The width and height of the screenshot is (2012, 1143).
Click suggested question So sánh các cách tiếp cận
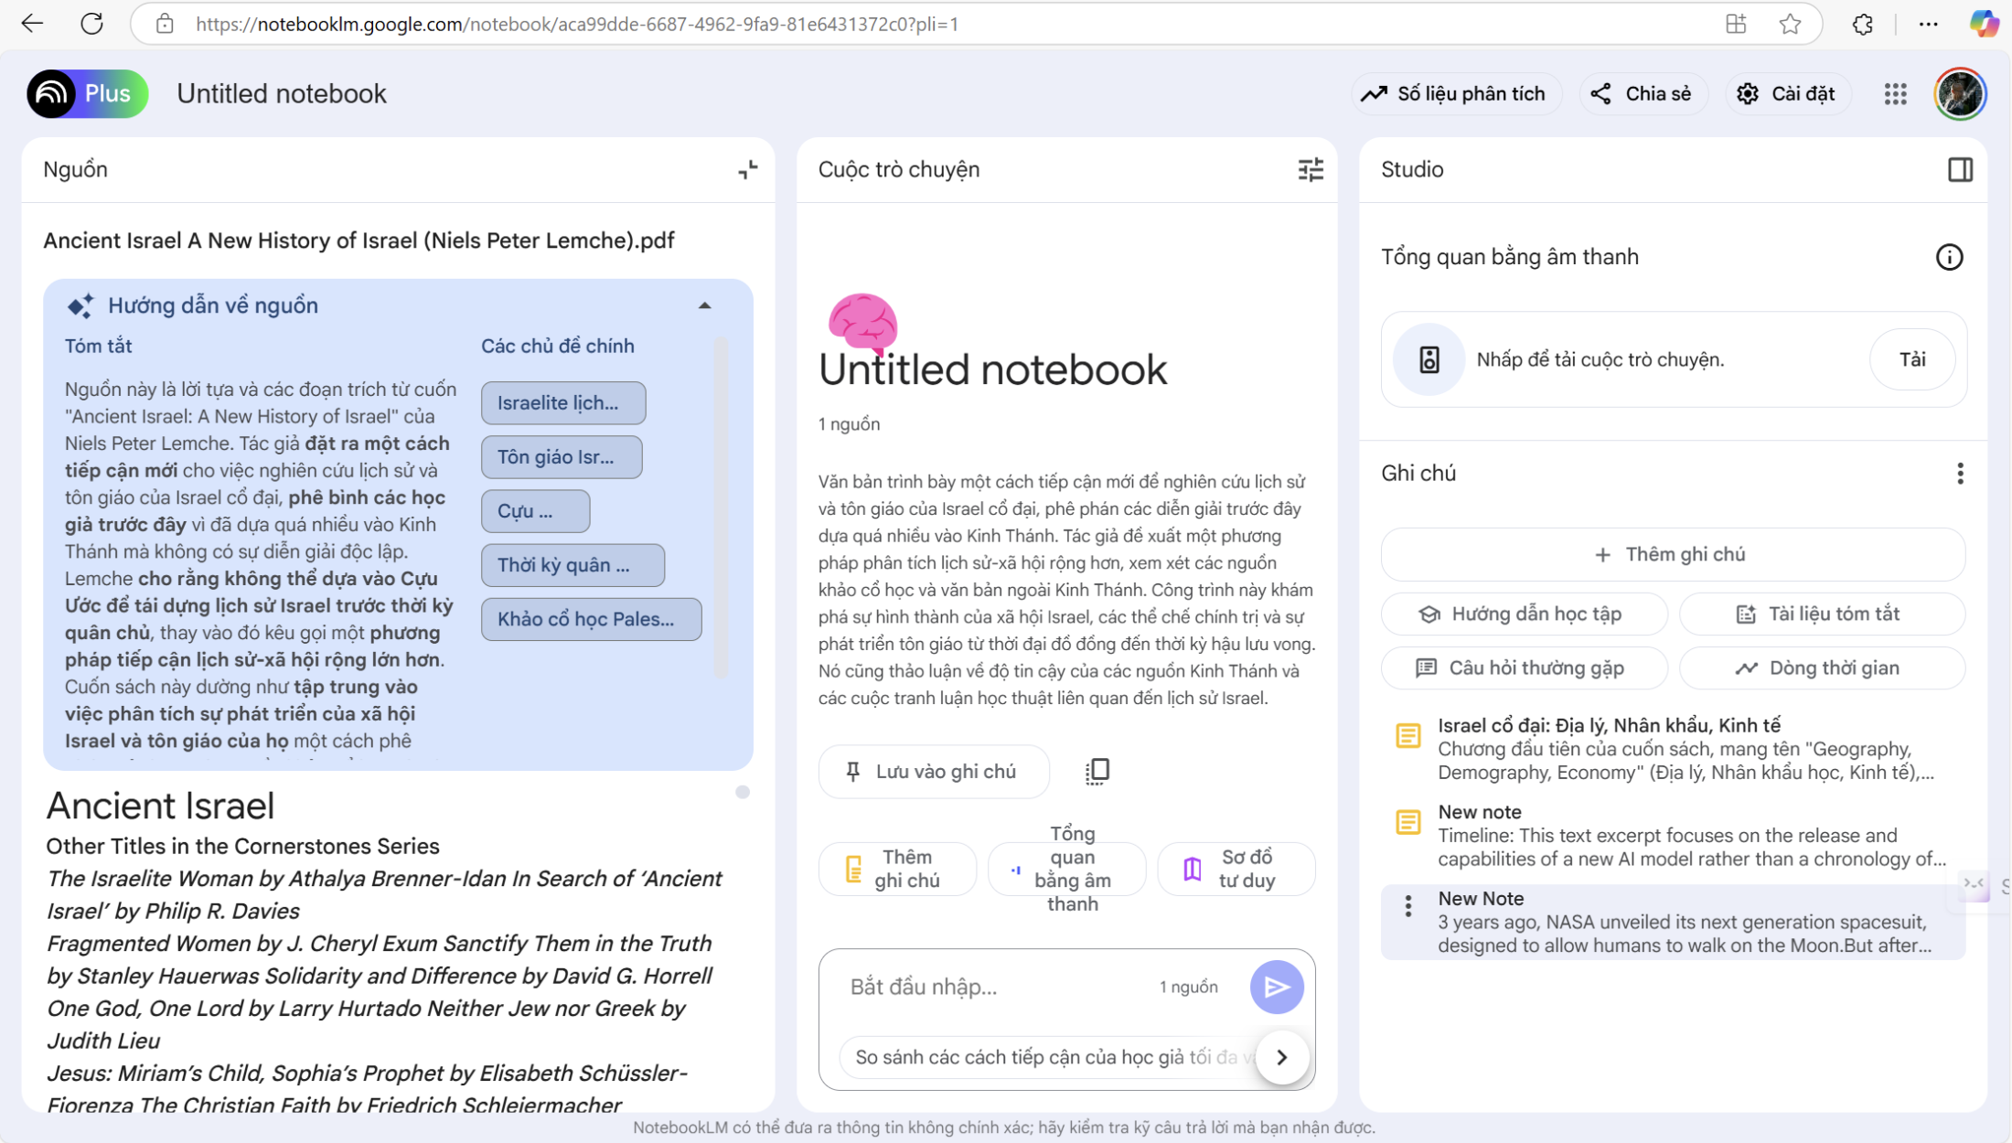1047,1057
